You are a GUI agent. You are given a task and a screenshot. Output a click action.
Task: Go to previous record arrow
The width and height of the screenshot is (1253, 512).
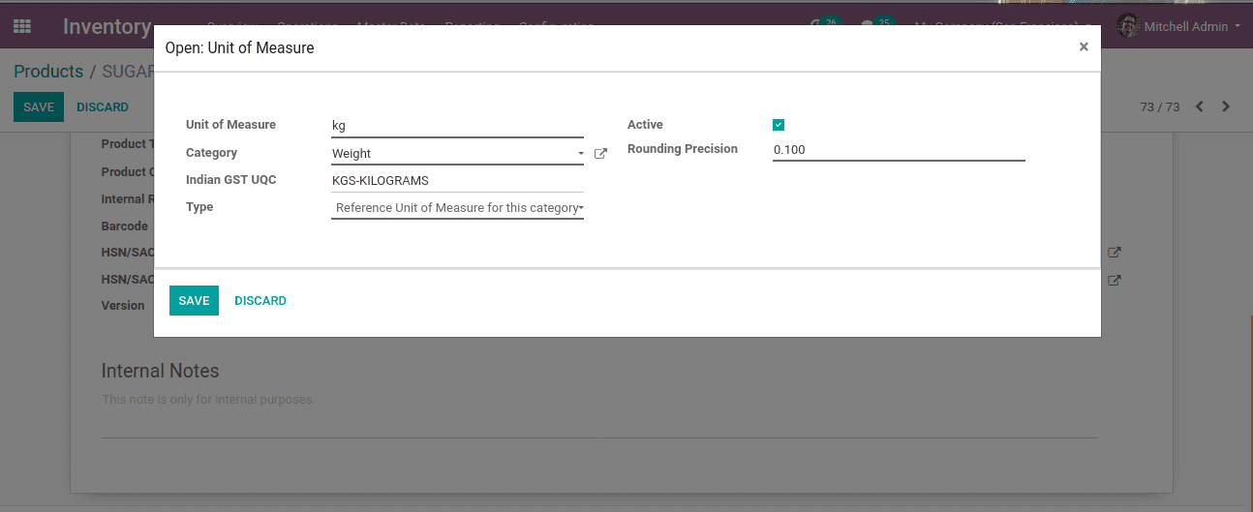pos(1200,106)
